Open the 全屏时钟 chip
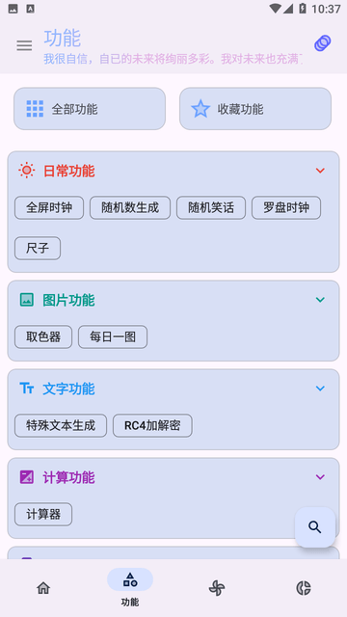347x617 pixels. point(49,208)
